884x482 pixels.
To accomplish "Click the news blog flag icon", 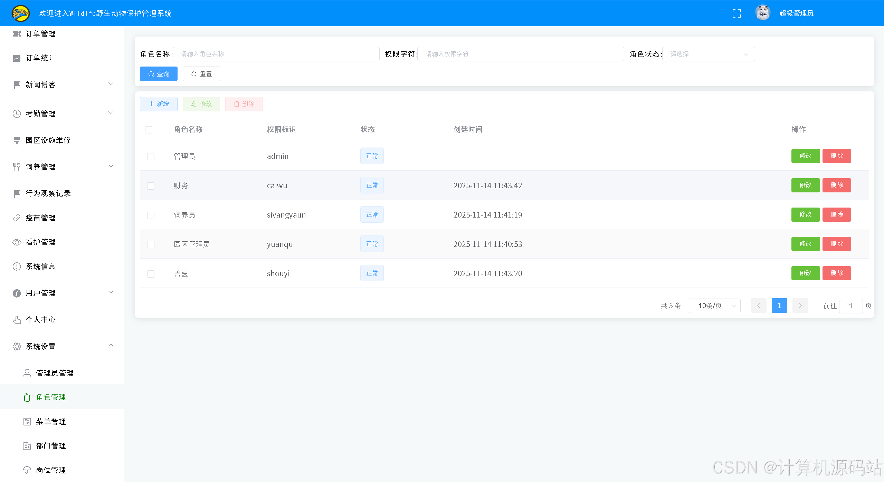I will pyautogui.click(x=17, y=84).
